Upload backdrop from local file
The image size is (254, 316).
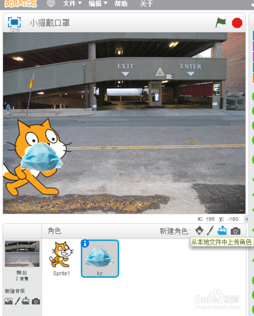[x=25, y=301]
